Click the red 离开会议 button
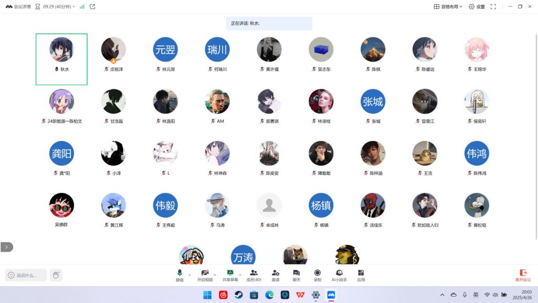The image size is (538, 303). (523, 275)
